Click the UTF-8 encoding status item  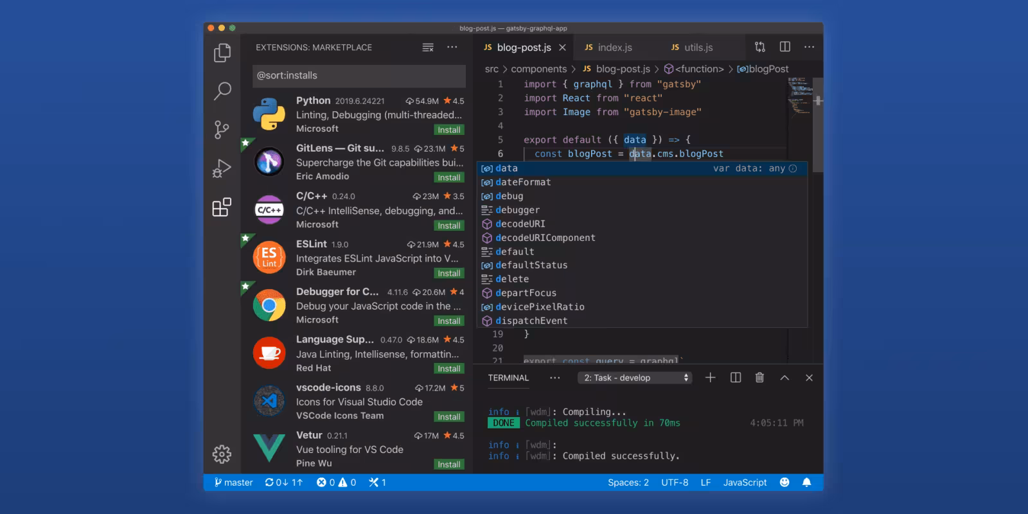[675, 483]
